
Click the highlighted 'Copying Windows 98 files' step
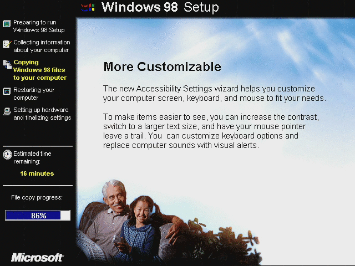40,70
